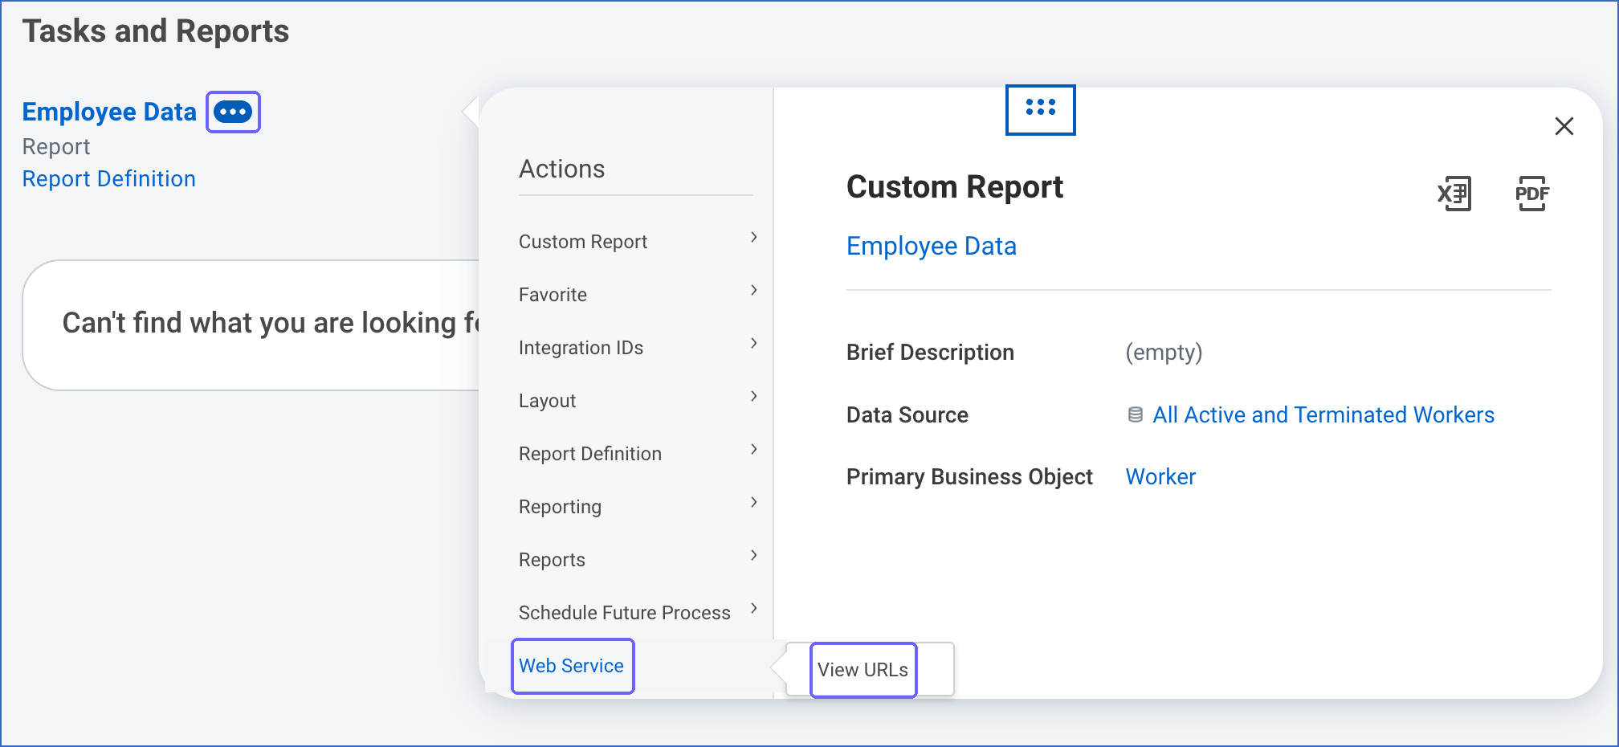Expand the Layout submenu chevron
Image resolution: width=1619 pixels, height=747 pixels.
pyautogui.click(x=753, y=396)
